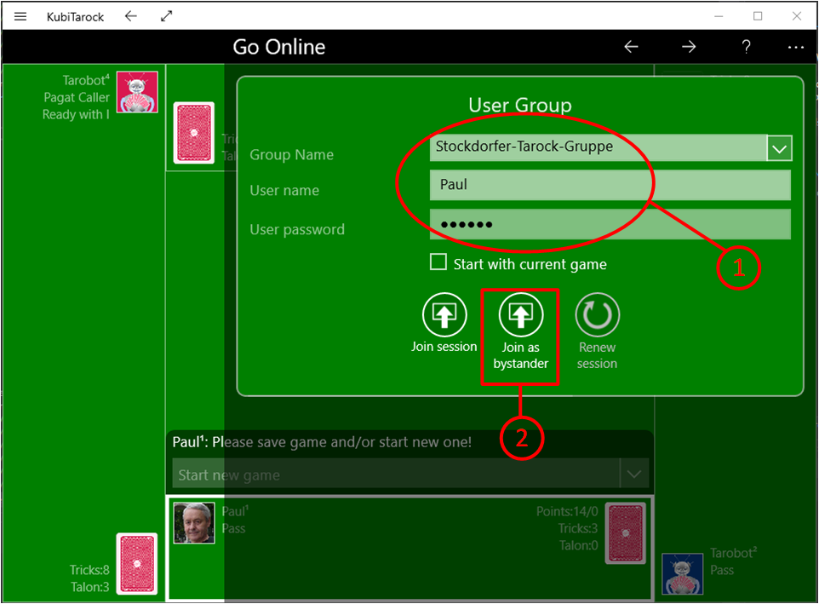This screenshot has height=604, width=819.
Task: Focus the User password field
Action: point(610,225)
